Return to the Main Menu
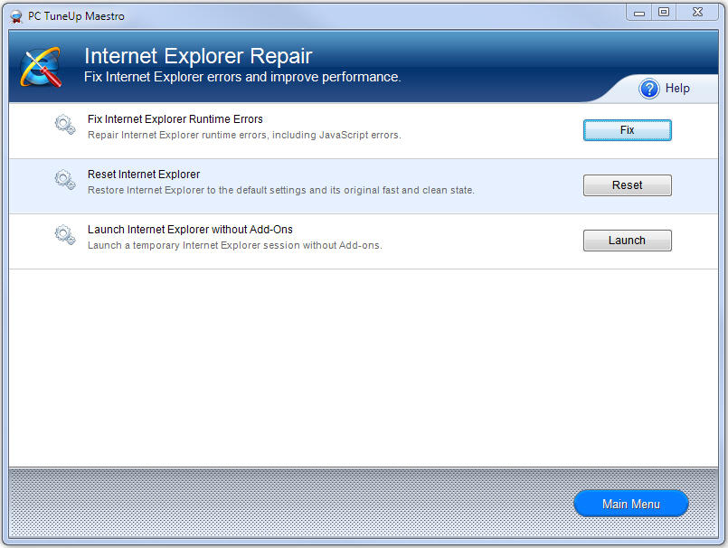The height and width of the screenshot is (548, 728). pos(631,504)
